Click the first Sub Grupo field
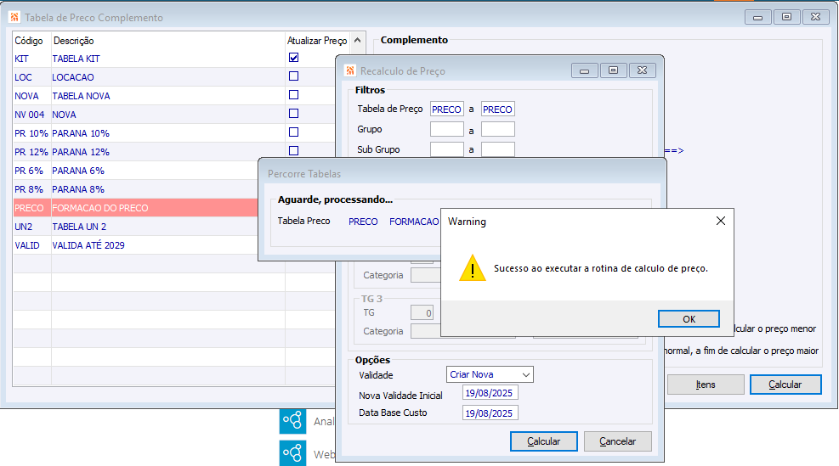Viewport: 839px width, 466px height. pyautogui.click(x=447, y=149)
